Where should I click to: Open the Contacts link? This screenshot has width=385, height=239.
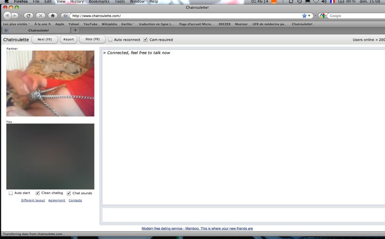click(x=75, y=201)
